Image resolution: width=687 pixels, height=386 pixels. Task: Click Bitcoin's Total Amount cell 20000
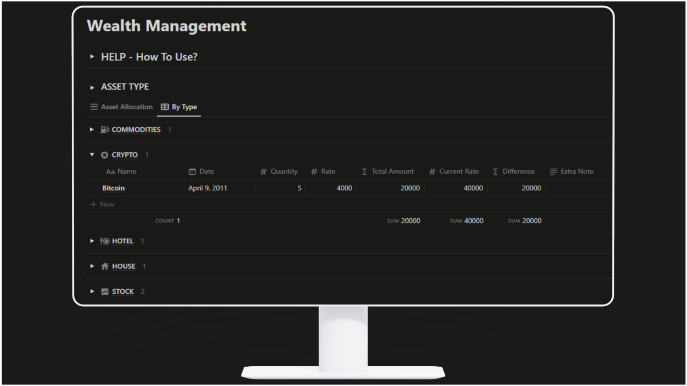[390, 188]
